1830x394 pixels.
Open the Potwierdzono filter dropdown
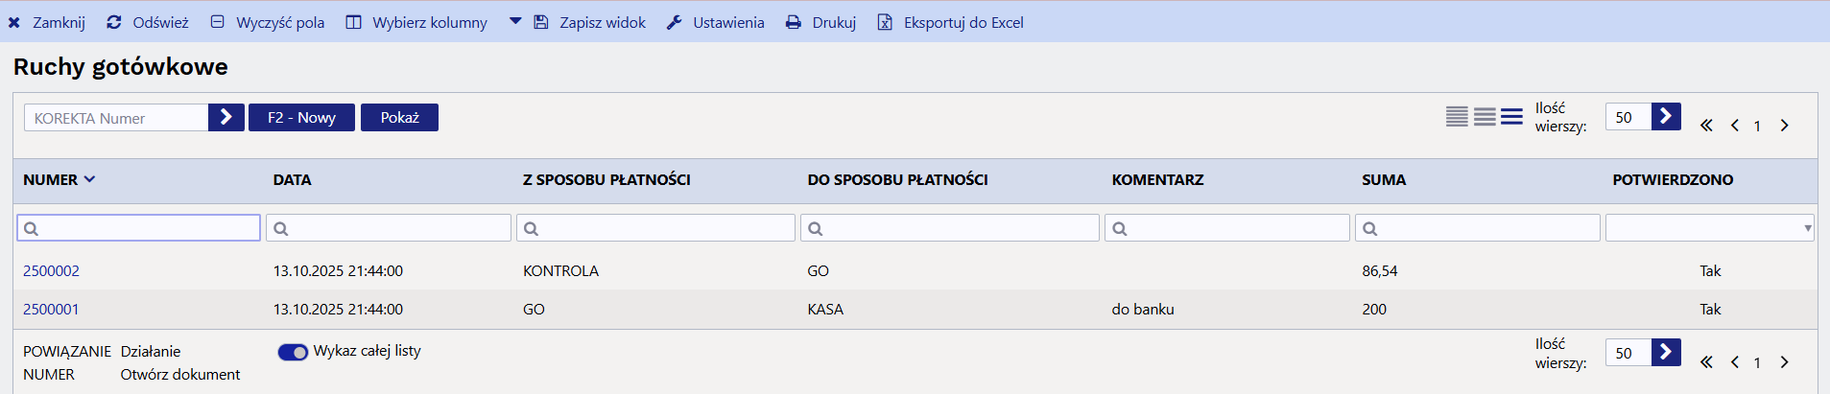point(1710,228)
